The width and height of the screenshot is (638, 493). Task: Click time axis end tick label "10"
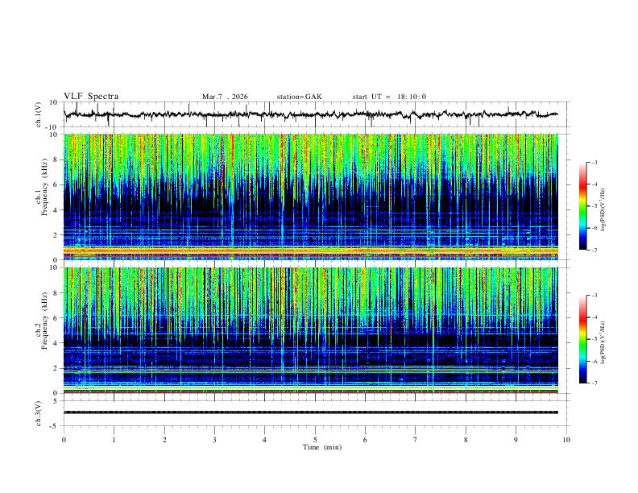pos(566,440)
